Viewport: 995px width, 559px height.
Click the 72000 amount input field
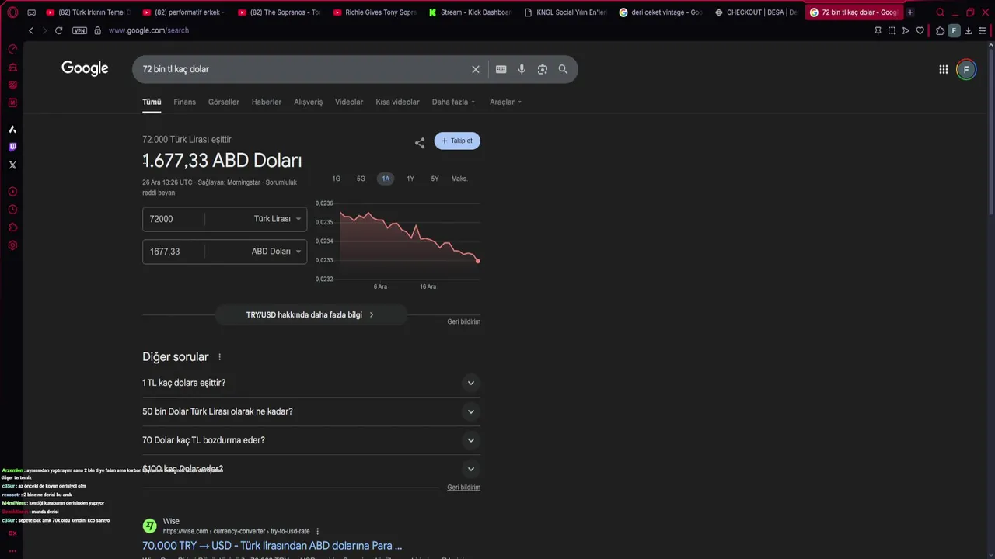pos(174,219)
